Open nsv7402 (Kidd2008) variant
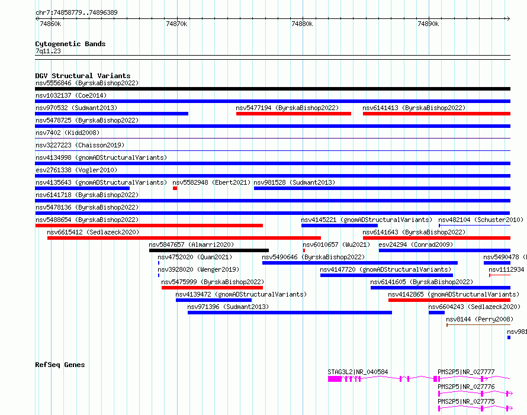The width and height of the screenshot is (527, 415). coord(68,133)
